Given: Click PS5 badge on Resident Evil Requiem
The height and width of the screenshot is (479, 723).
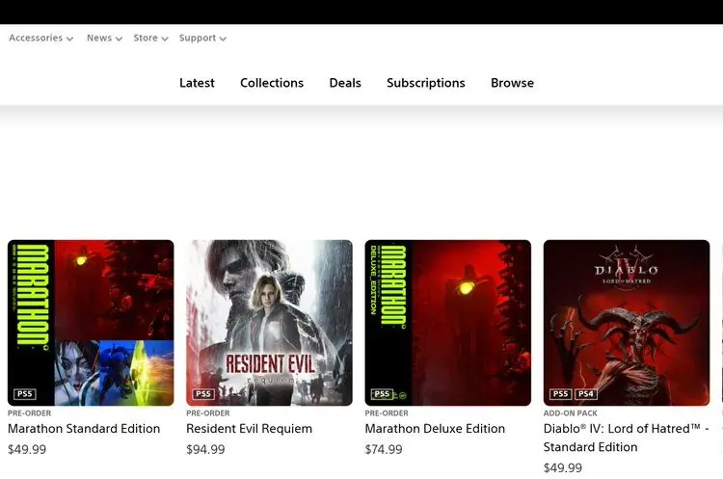Looking at the screenshot, I should tap(203, 394).
